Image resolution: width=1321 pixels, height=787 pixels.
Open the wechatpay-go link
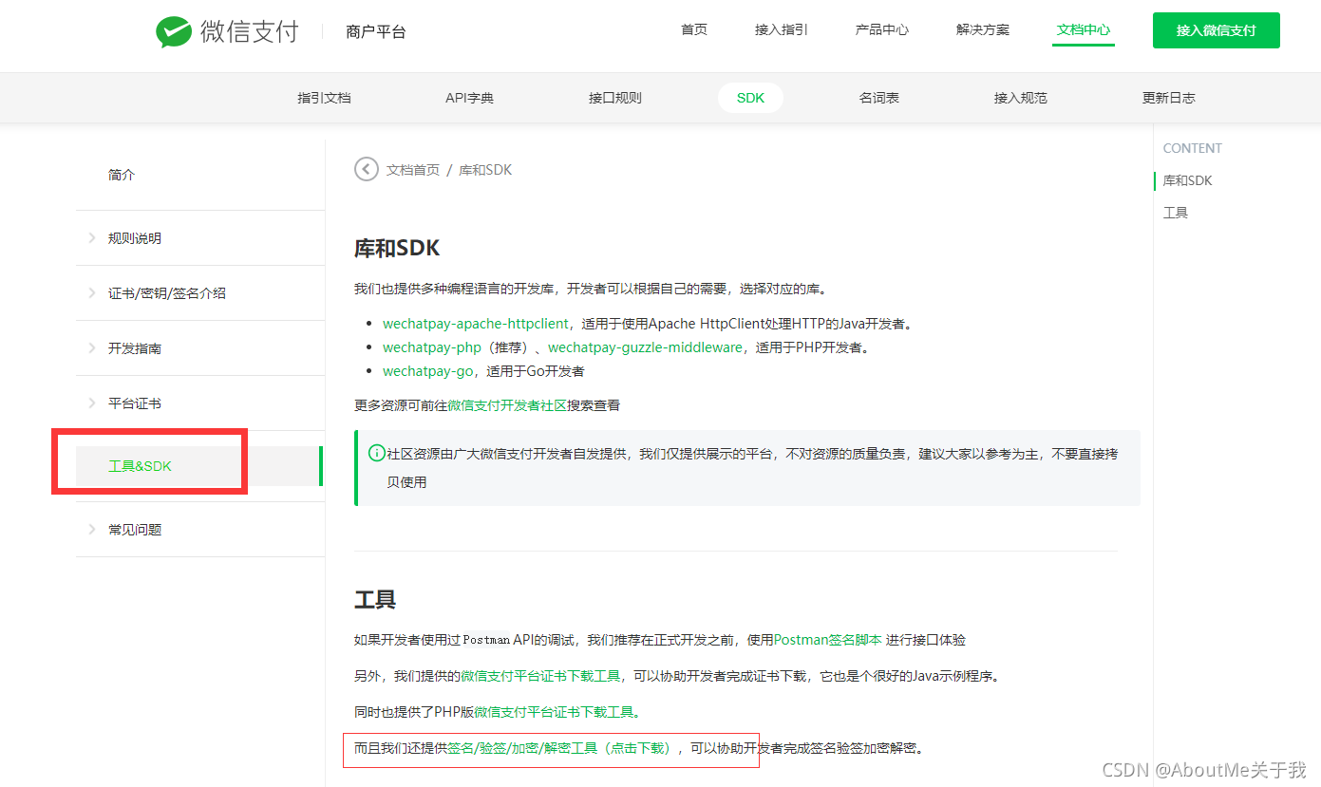point(427,371)
